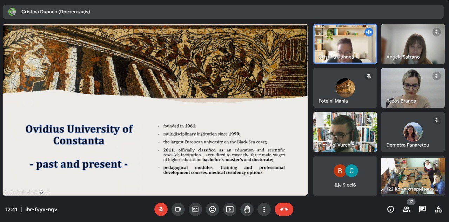Click the muted mic icon on Angela Salzano's tile

pos(436,32)
